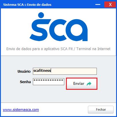This screenshot has width=117, height=117.
Task: Close the window with the red X
Action: [x=110, y=5]
